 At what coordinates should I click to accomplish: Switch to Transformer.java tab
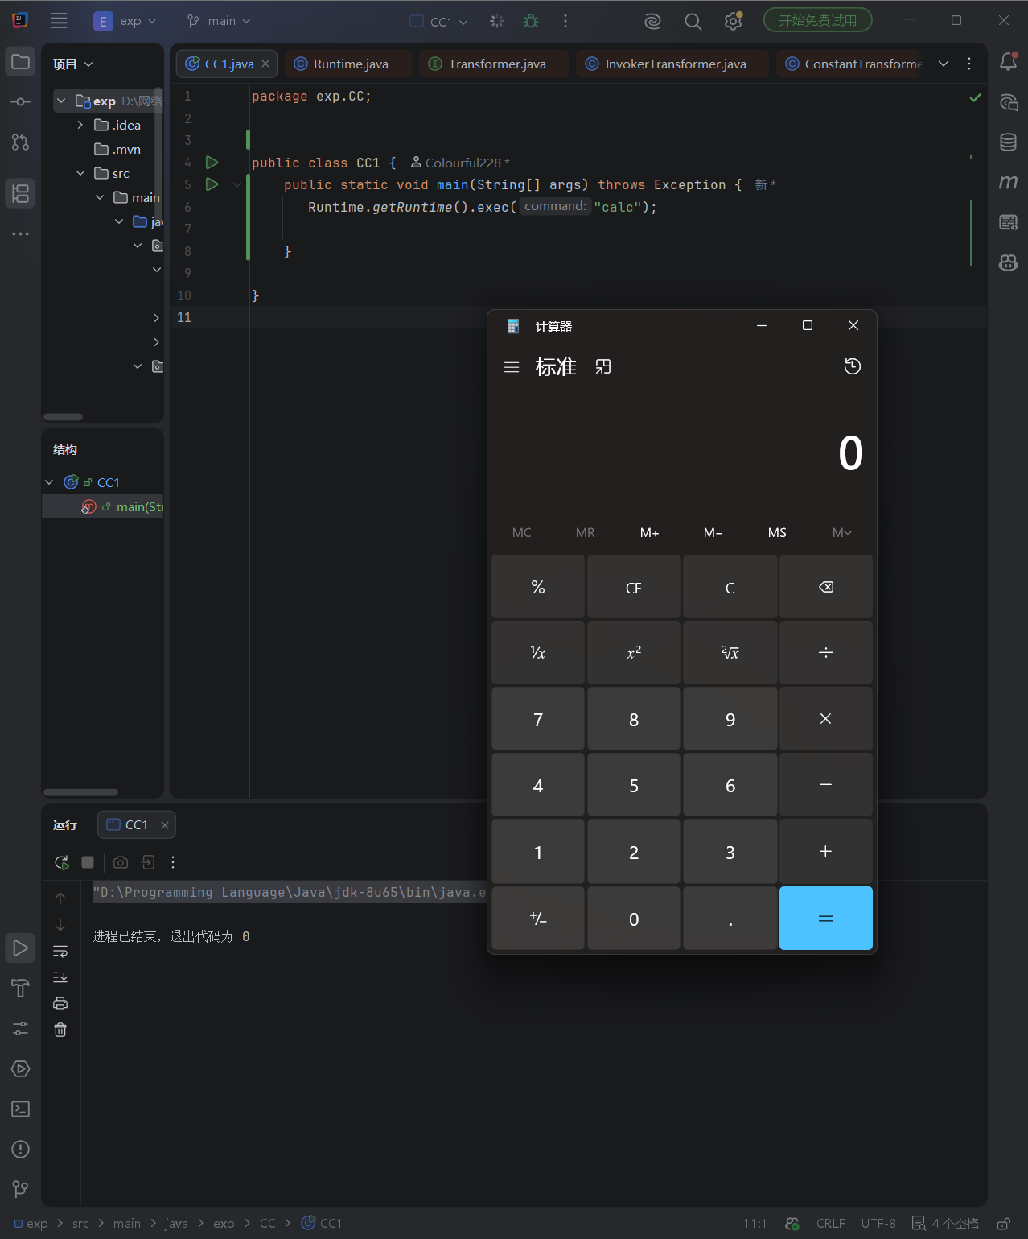point(495,64)
